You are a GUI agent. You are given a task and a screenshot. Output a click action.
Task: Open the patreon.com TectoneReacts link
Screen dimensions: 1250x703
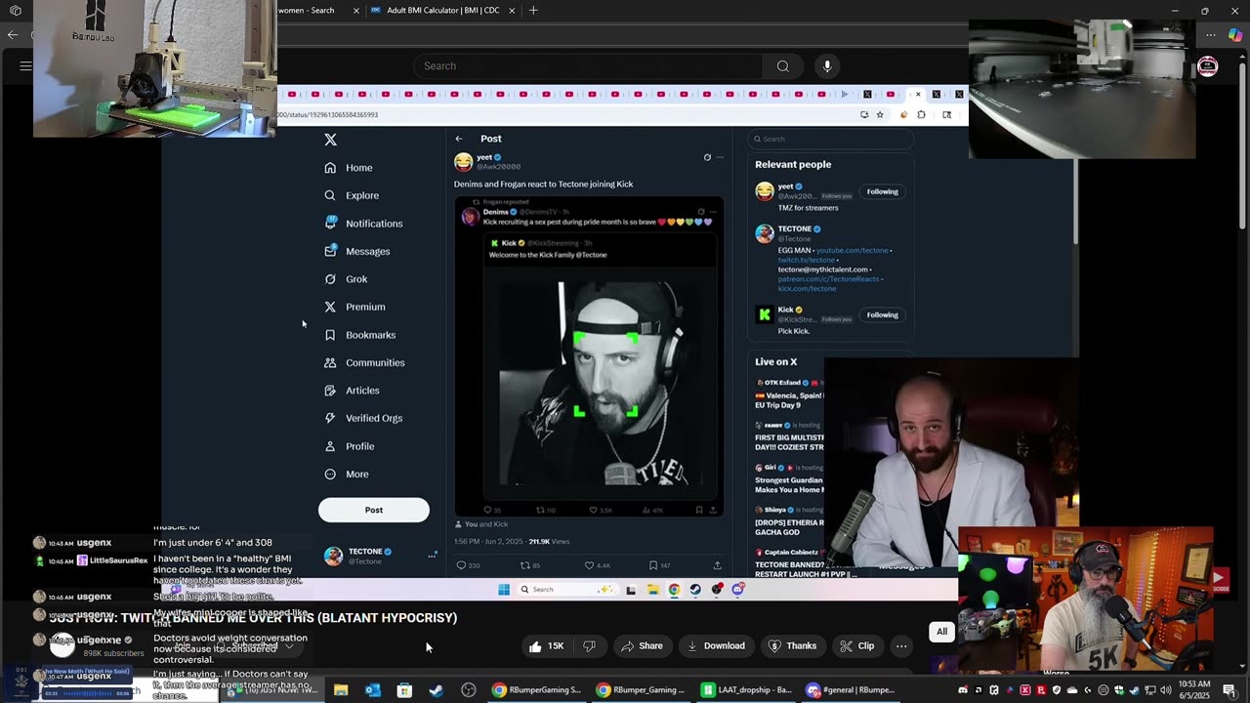point(828,278)
